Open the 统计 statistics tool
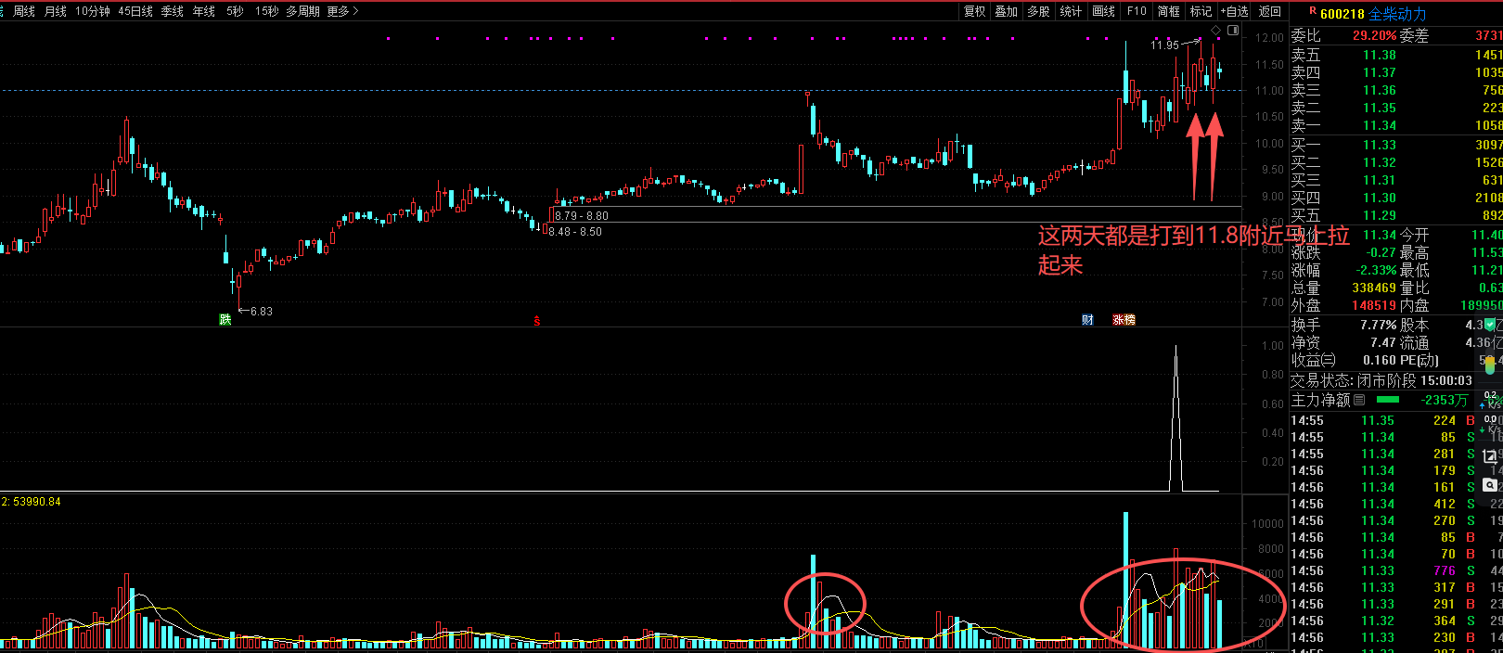1503x653 pixels. 1071,11
